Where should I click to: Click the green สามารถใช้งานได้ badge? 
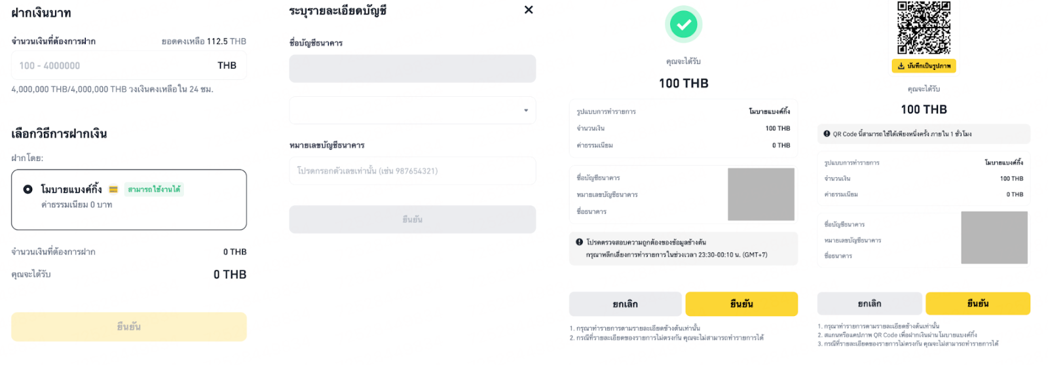[154, 190]
